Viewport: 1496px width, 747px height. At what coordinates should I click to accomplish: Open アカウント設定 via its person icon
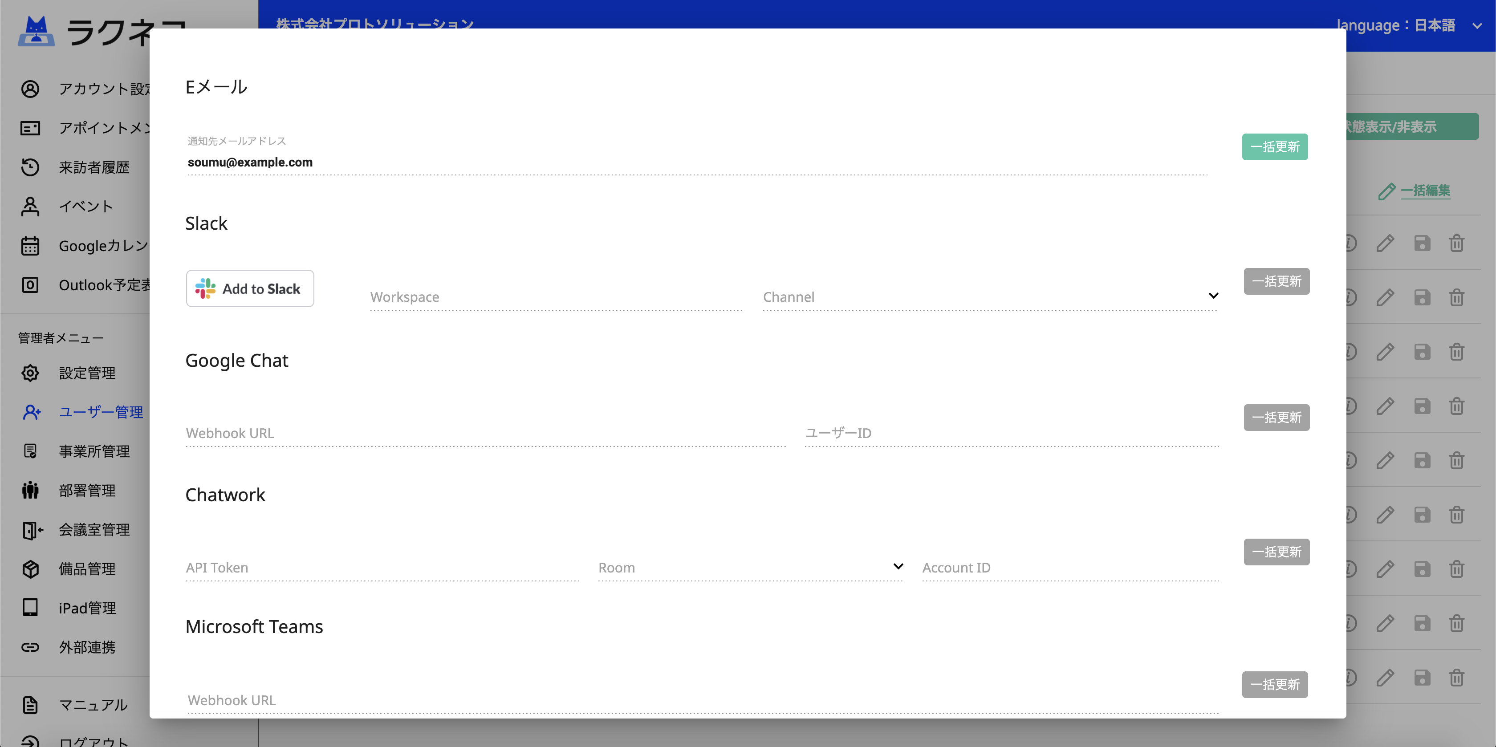coord(30,89)
